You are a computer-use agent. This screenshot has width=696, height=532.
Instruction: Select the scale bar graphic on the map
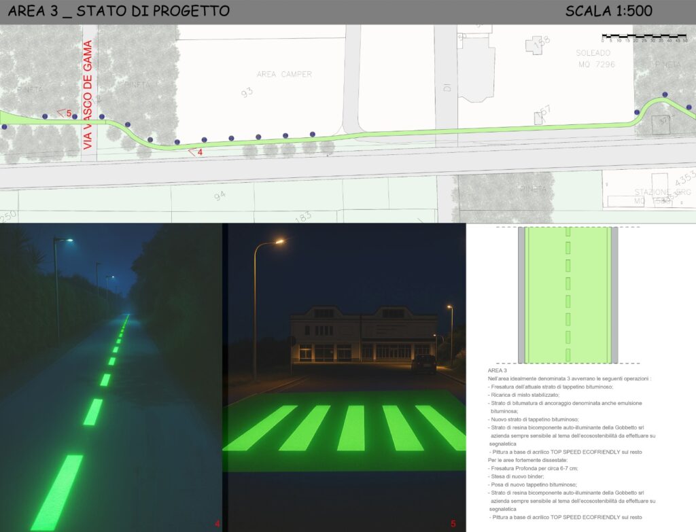point(644,37)
